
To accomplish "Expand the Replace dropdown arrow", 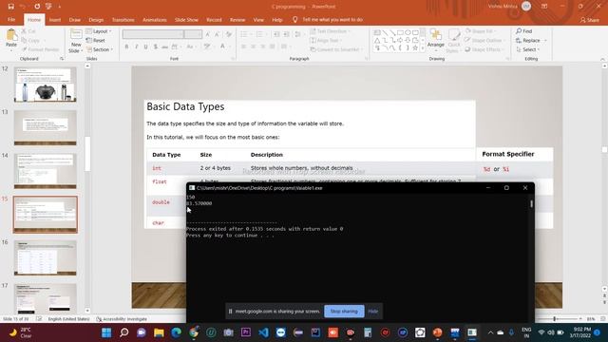I will pos(545,40).
